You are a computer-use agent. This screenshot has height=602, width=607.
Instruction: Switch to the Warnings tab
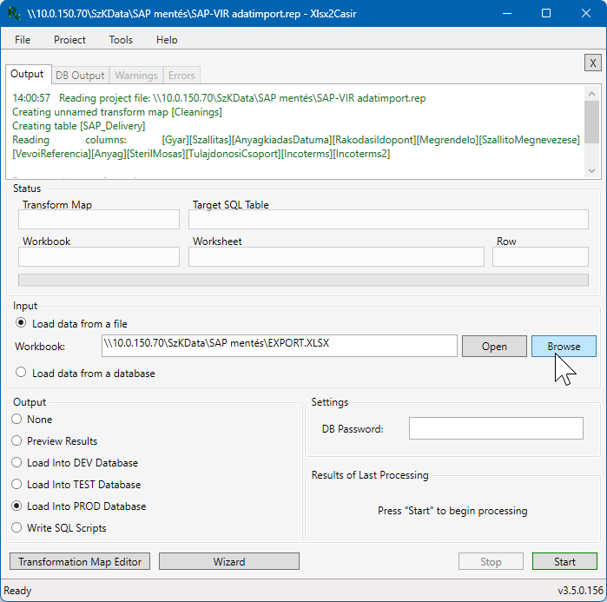(x=136, y=75)
